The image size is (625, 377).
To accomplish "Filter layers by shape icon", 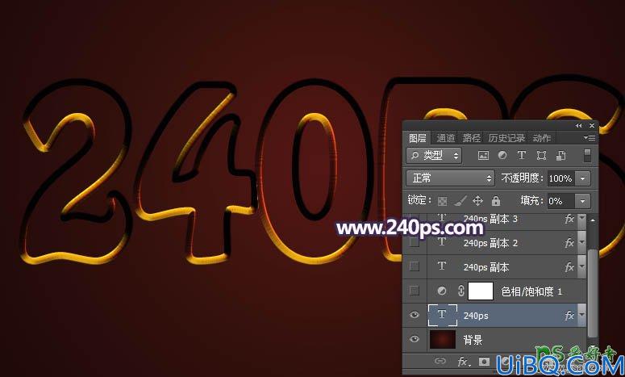I will click(541, 155).
